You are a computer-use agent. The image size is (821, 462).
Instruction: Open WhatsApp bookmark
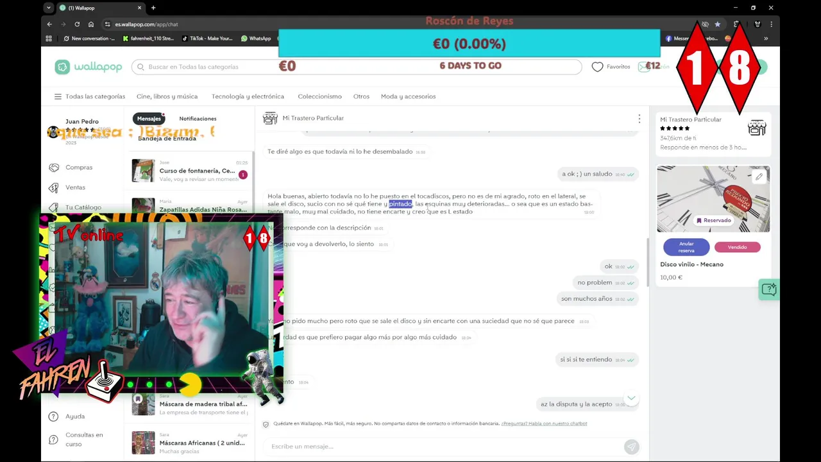[x=256, y=38]
